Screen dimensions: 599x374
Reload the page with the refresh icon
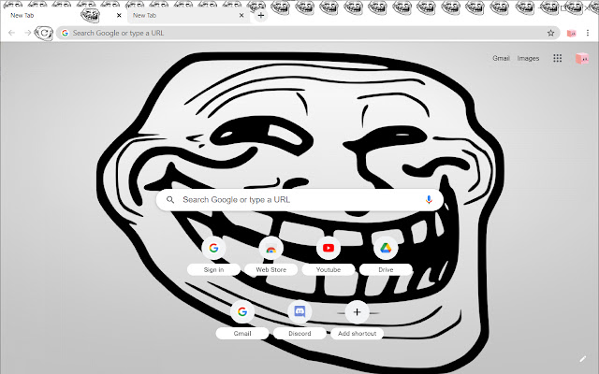point(44,34)
